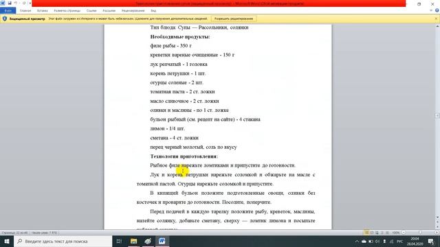Open the Рецензирование ribbon tab
The image size is (440, 247).
[x=133, y=11]
